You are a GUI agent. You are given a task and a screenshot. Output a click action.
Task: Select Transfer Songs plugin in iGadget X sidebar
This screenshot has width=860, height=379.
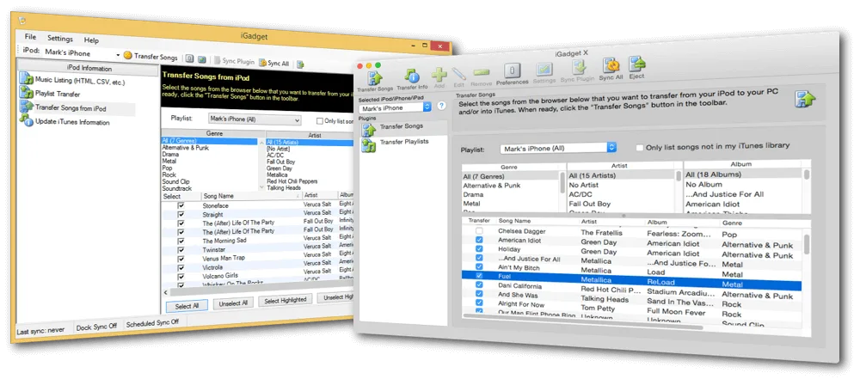coord(403,128)
